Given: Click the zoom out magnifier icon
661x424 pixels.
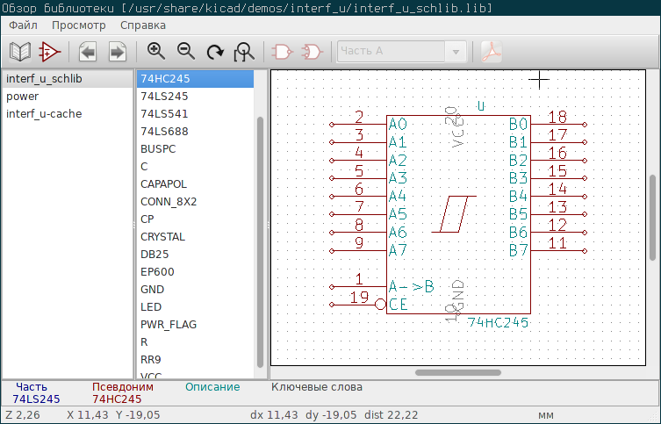Looking at the screenshot, I should click(186, 52).
